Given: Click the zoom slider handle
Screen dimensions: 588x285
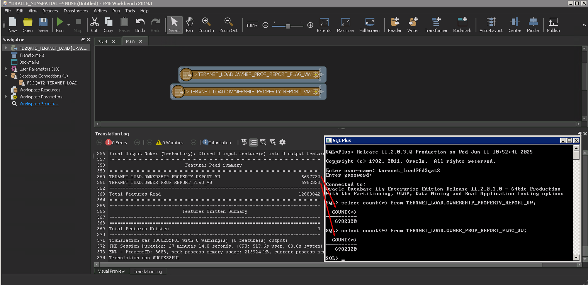Looking at the screenshot, I should [x=288, y=26].
